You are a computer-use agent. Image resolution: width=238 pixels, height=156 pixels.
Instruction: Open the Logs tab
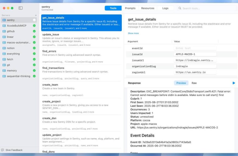[x=165, y=8]
